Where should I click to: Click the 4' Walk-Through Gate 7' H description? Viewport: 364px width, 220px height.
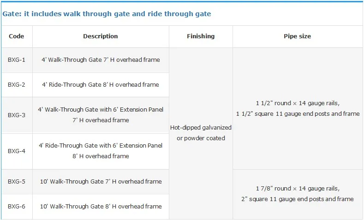(101, 60)
